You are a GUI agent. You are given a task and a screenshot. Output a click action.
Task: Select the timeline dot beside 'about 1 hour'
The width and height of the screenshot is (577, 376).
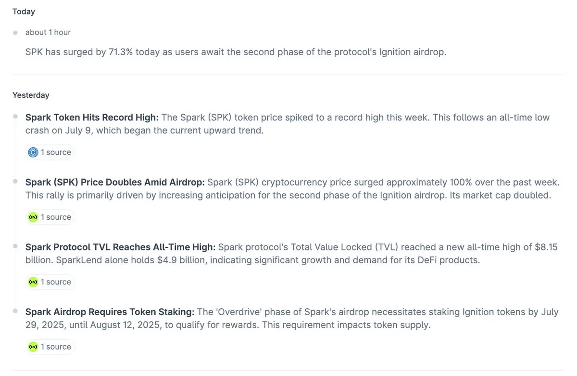15,33
